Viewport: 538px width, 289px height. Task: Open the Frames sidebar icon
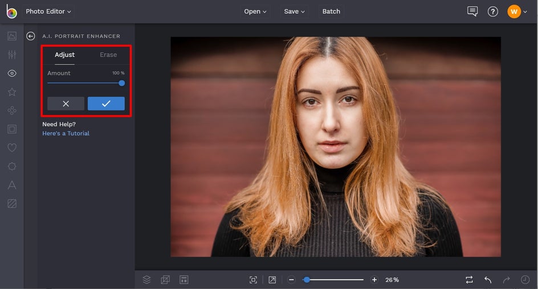click(12, 129)
